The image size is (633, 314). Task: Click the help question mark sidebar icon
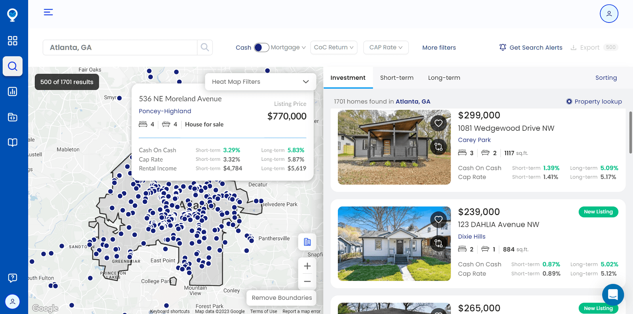pyautogui.click(x=13, y=278)
